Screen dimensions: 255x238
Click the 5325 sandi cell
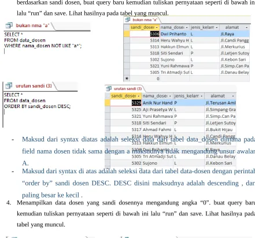[126, 110]
